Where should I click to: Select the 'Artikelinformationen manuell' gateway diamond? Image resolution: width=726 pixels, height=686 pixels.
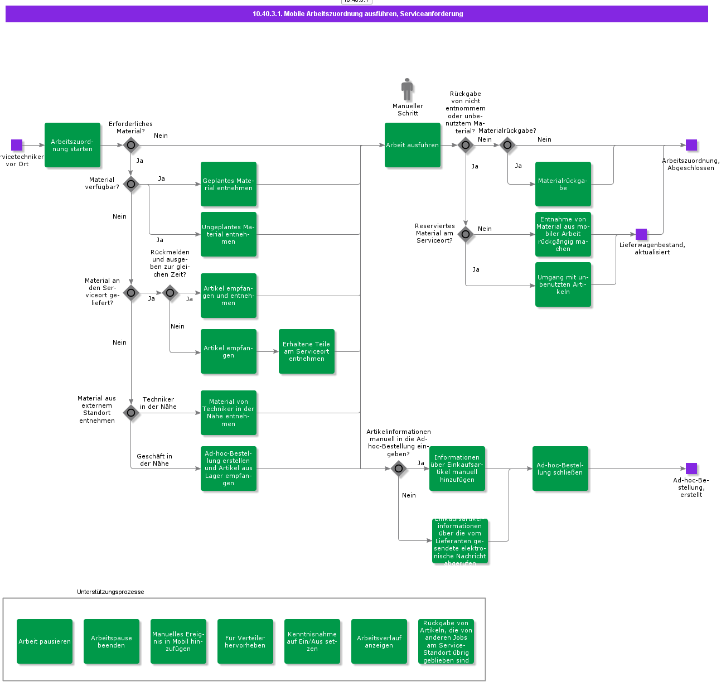coord(399,468)
